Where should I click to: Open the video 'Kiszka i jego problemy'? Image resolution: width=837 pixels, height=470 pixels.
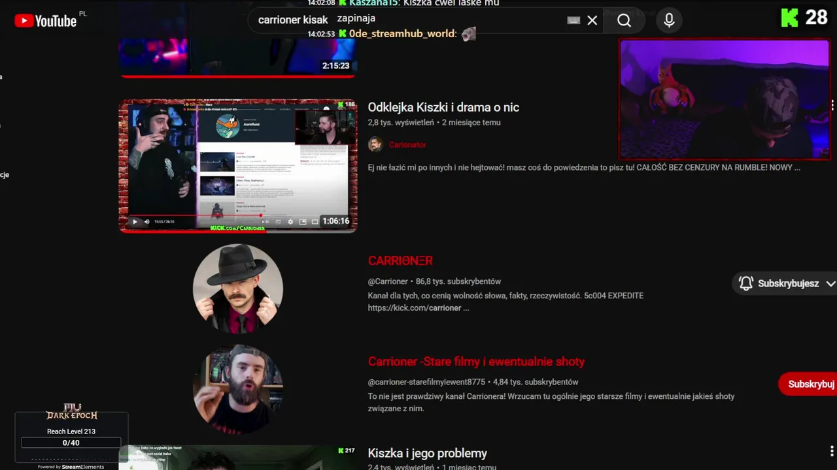[428, 453]
